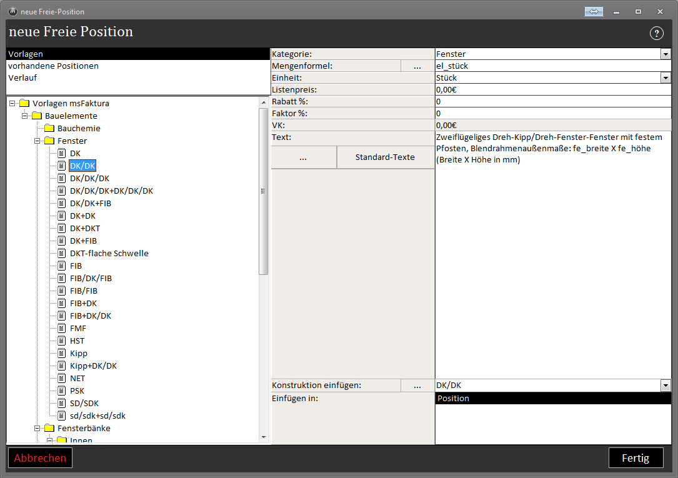The image size is (678, 478).
Task: Click the ellipsis button next to Mengenformel
Action: [x=417, y=66]
